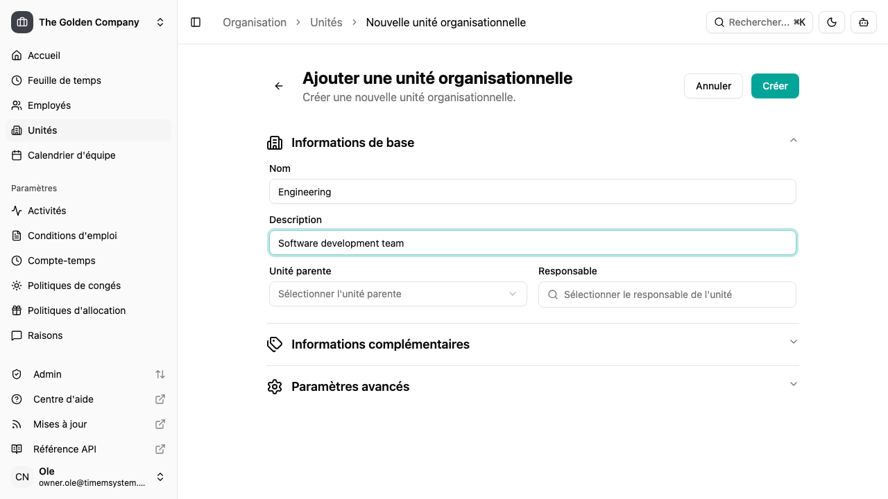Toggle dark mode with the moon icon
This screenshot has height=499, width=888.
(831, 21)
